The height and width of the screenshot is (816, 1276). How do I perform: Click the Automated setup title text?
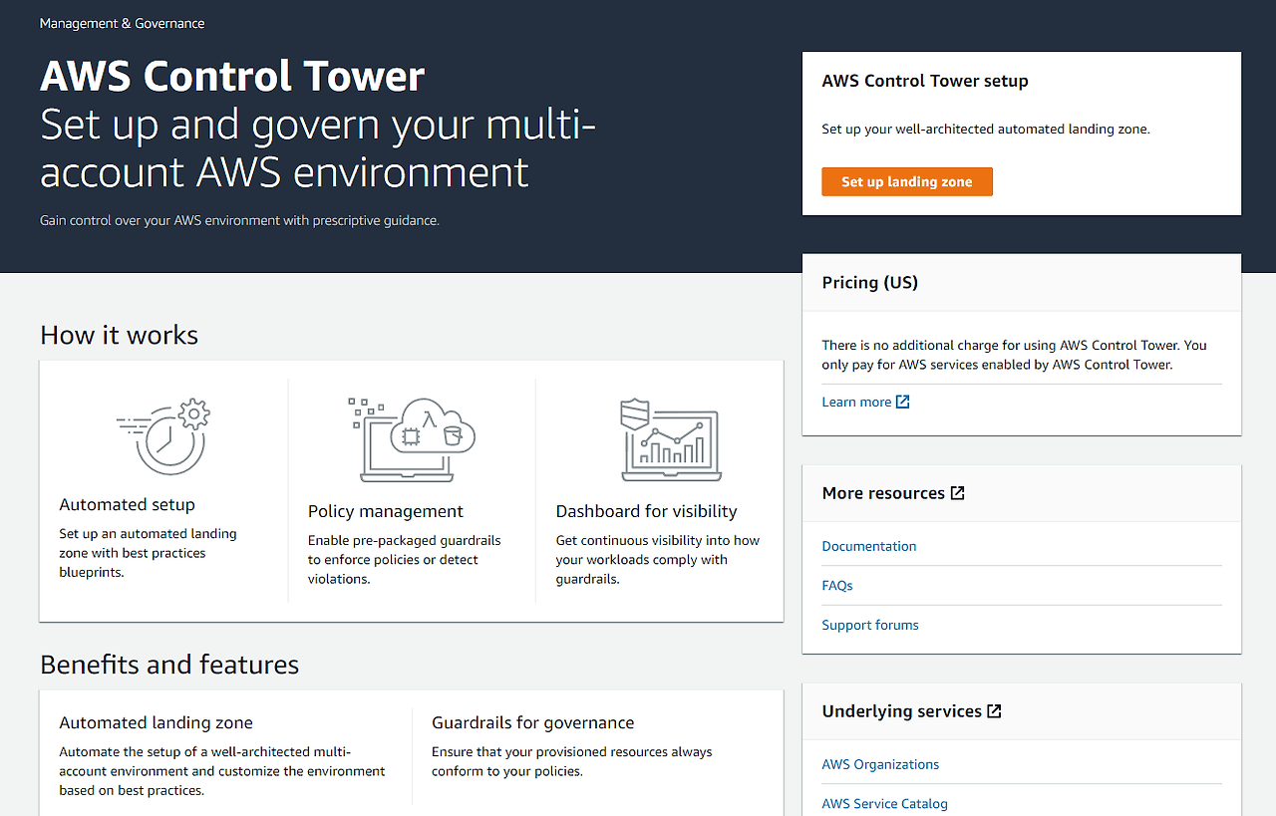click(x=128, y=505)
